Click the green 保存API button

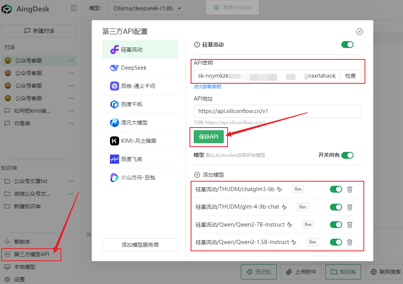(209, 137)
